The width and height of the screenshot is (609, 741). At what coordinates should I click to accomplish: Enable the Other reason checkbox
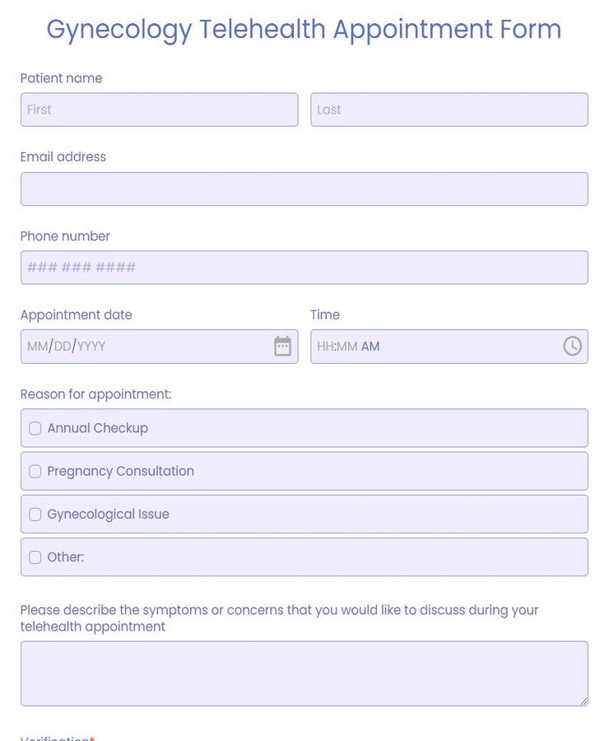point(35,557)
